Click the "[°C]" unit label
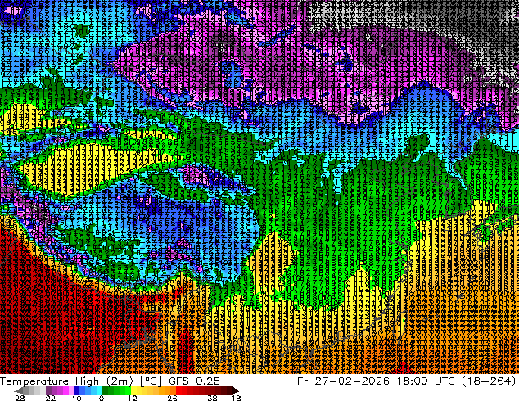The image size is (519, 401). [x=151, y=381]
